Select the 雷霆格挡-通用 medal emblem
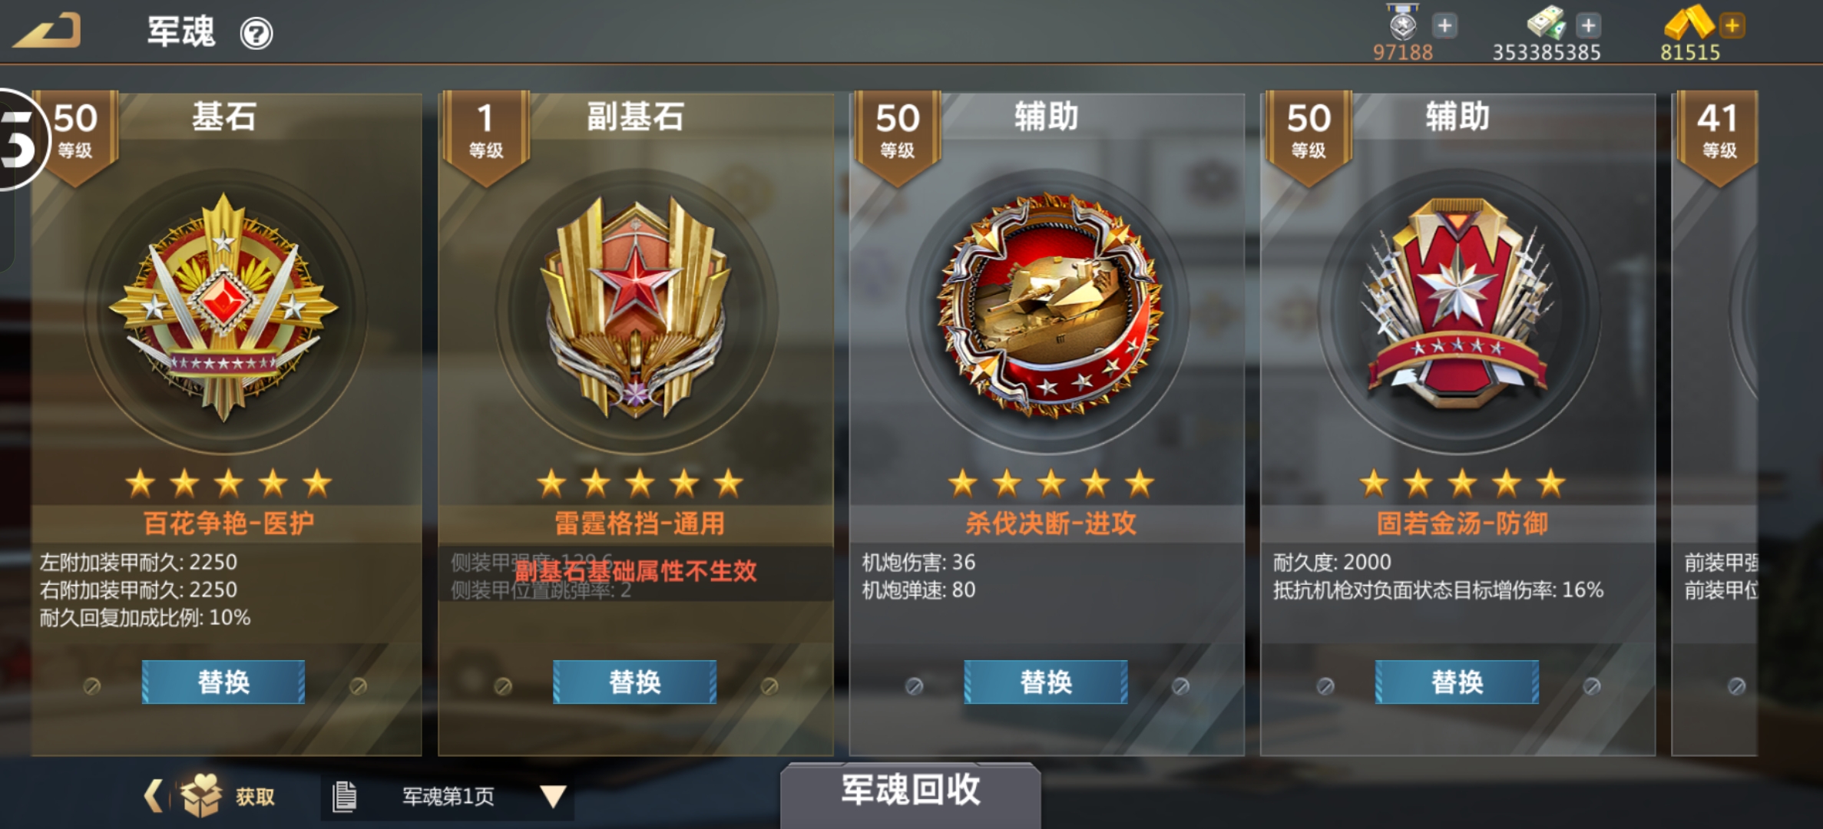 636,308
